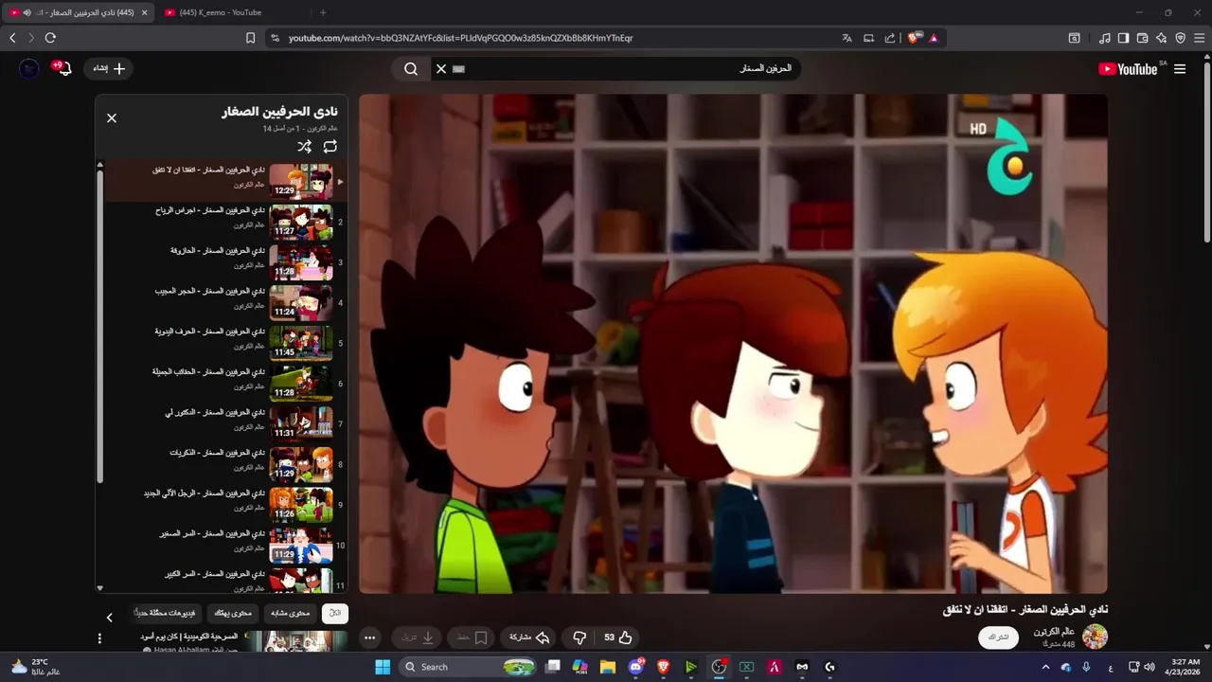Viewport: 1212px width, 682px height.
Task: Select the محتوى يهمّك filter chip
Action: (x=233, y=613)
